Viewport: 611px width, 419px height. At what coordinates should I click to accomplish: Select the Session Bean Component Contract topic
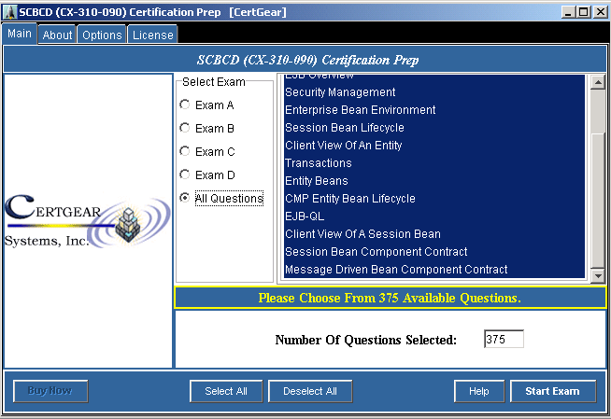coord(434,252)
